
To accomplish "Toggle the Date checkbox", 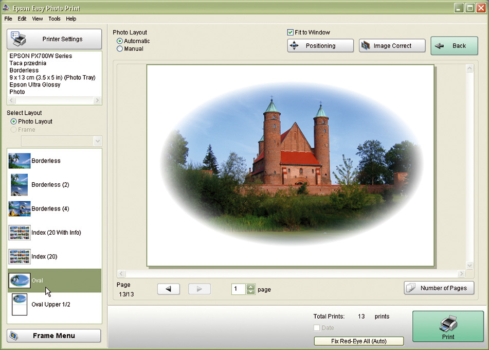I will pos(317,328).
